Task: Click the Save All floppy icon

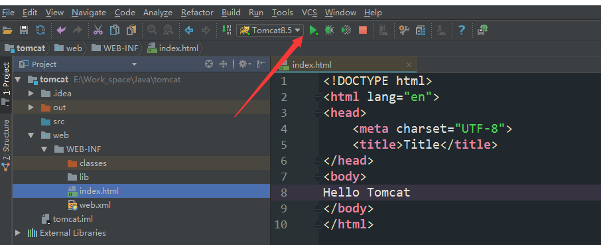Action: 24,30
